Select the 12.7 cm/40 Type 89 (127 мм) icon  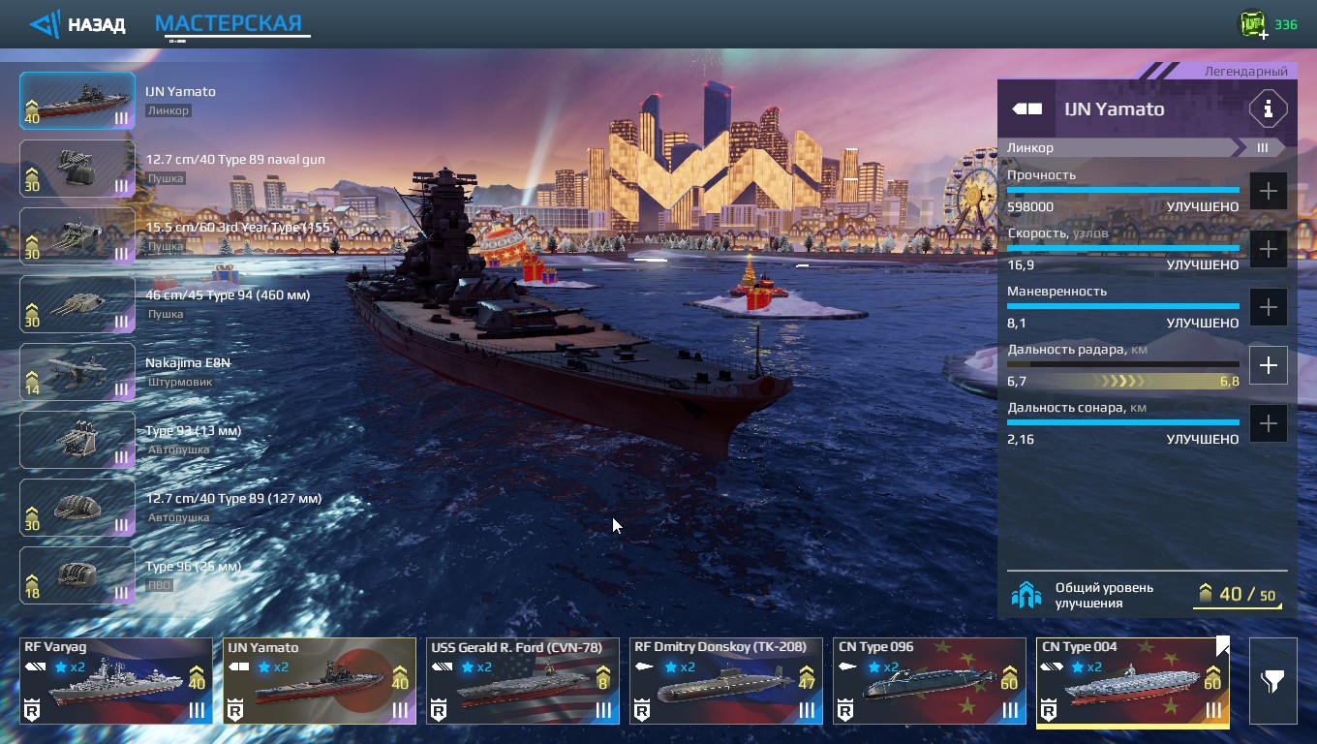click(77, 508)
